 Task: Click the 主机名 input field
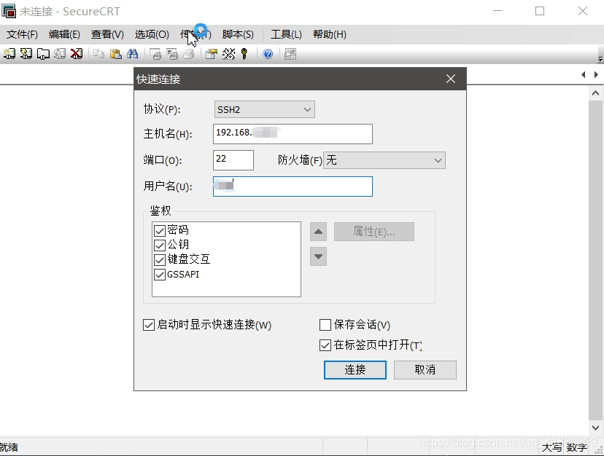pyautogui.click(x=293, y=134)
